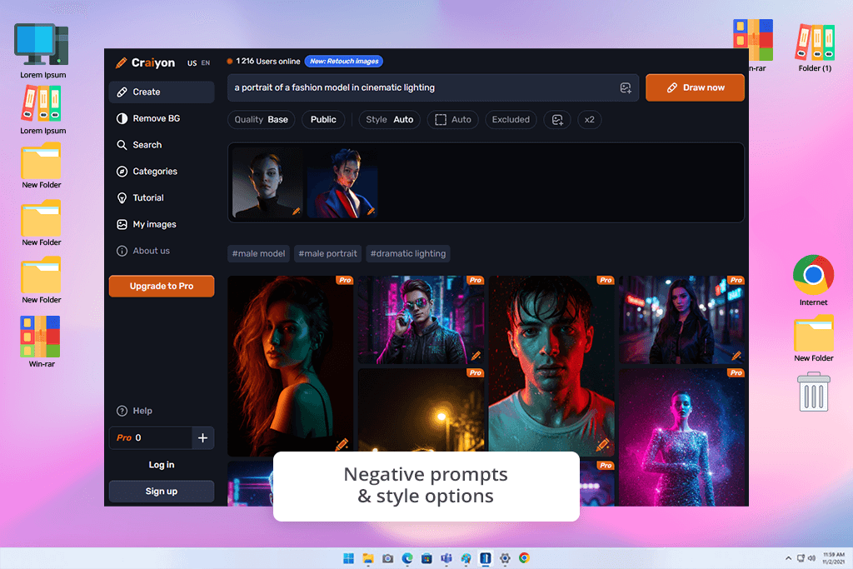The height and width of the screenshot is (569, 853).
Task: Select the #male portrait tag
Action: [x=327, y=253]
